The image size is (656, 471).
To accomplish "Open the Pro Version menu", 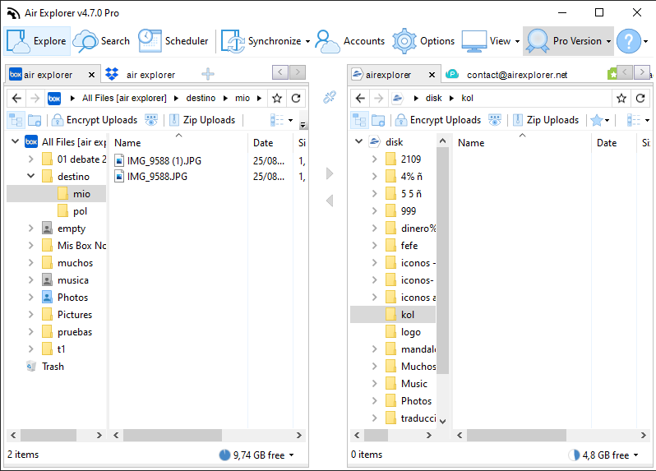I will [x=568, y=41].
